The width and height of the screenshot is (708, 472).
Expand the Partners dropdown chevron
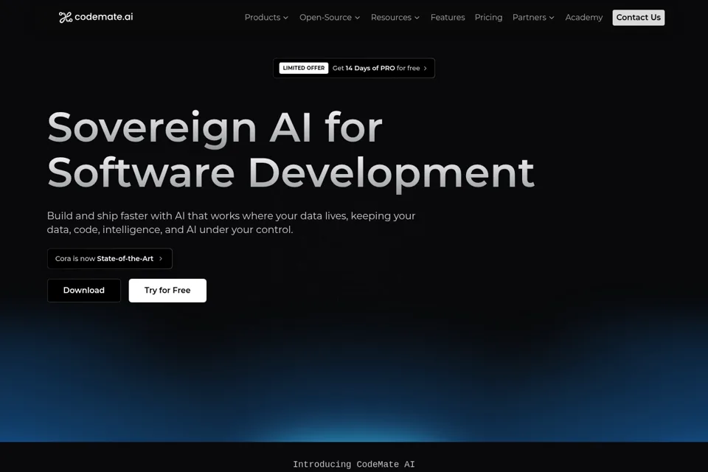pyautogui.click(x=552, y=18)
